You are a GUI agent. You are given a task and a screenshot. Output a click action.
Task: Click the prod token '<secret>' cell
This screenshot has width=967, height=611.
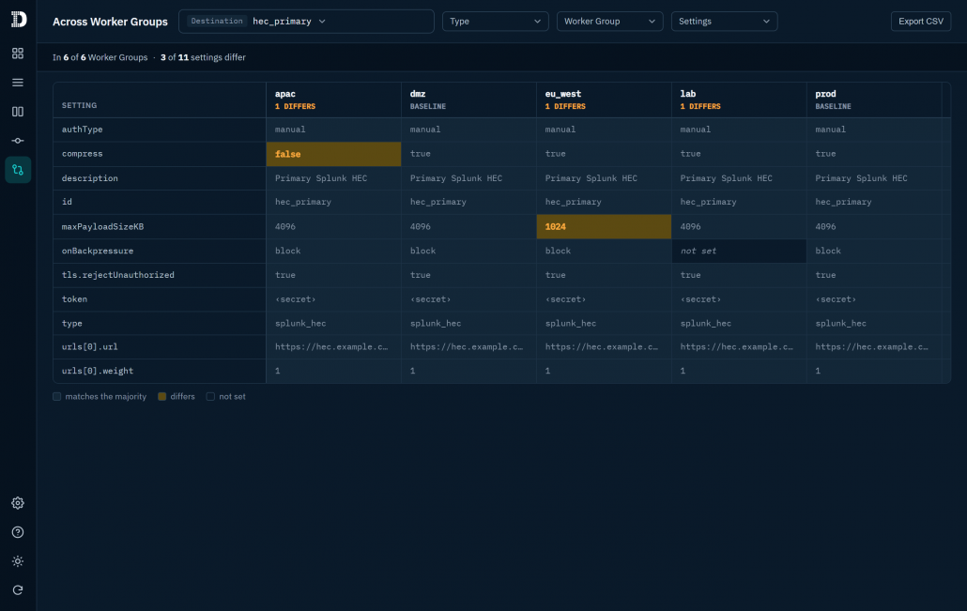tap(873, 299)
